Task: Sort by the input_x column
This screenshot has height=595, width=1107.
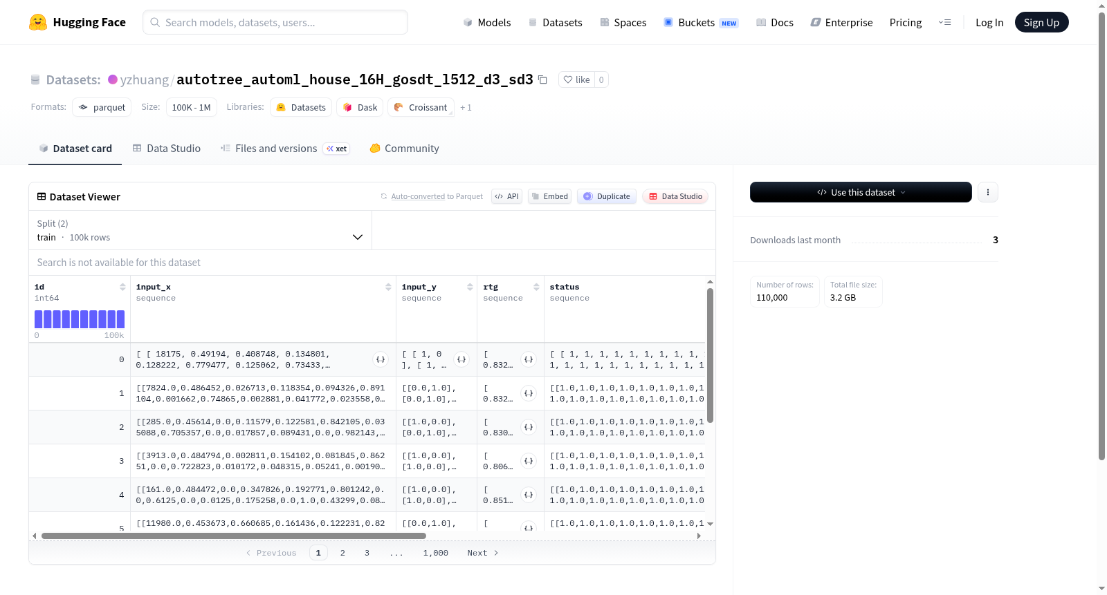Action: [x=388, y=287]
